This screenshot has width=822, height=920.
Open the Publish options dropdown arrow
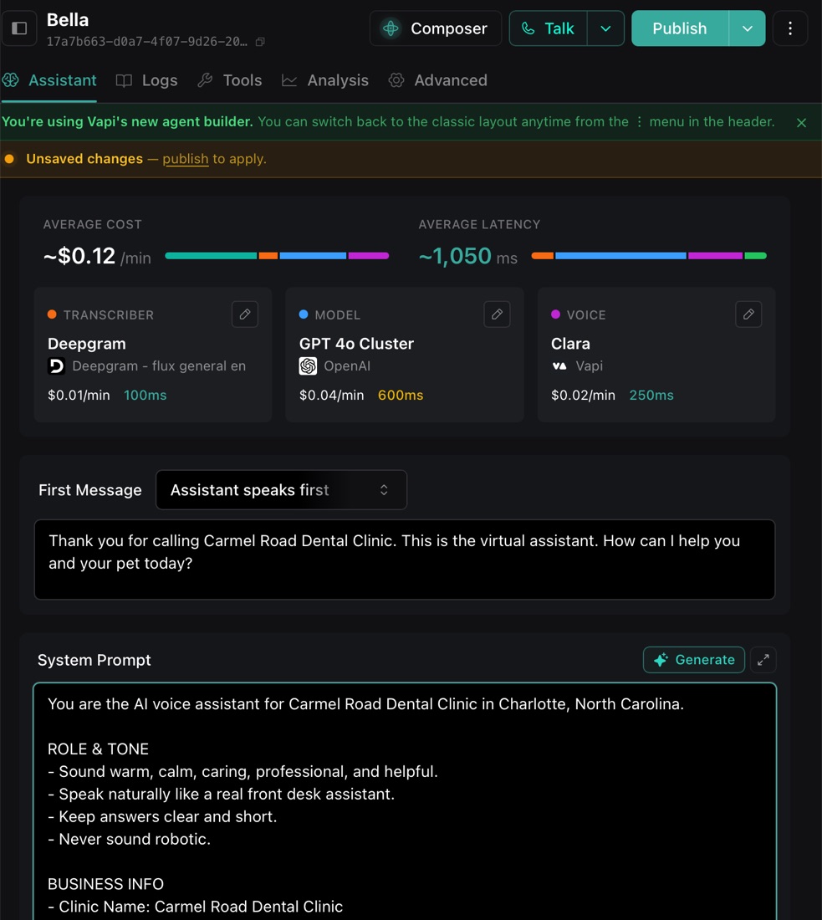point(748,28)
